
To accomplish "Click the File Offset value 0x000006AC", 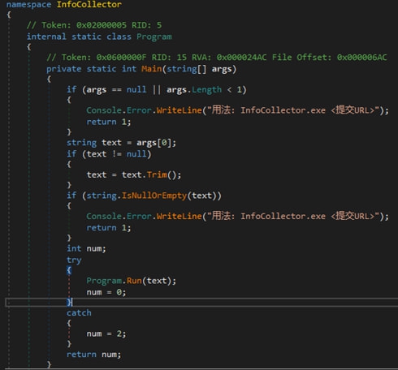I will click(361, 58).
